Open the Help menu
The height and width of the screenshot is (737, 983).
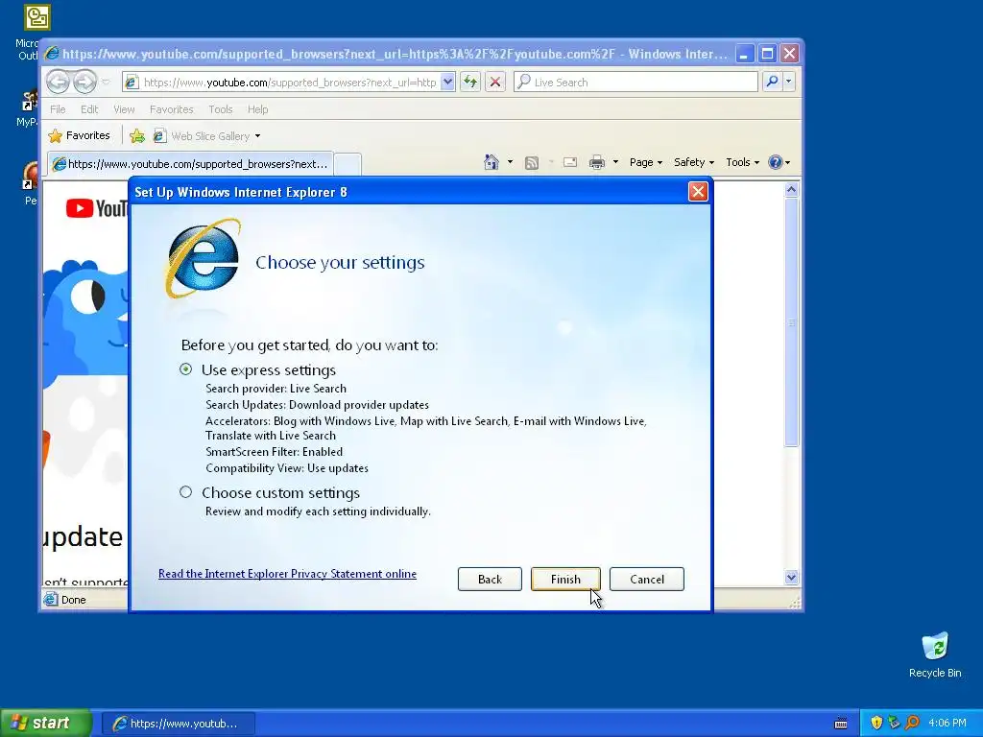[257, 109]
